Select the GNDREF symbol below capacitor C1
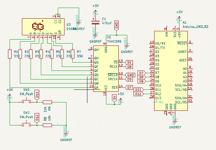 95,35
